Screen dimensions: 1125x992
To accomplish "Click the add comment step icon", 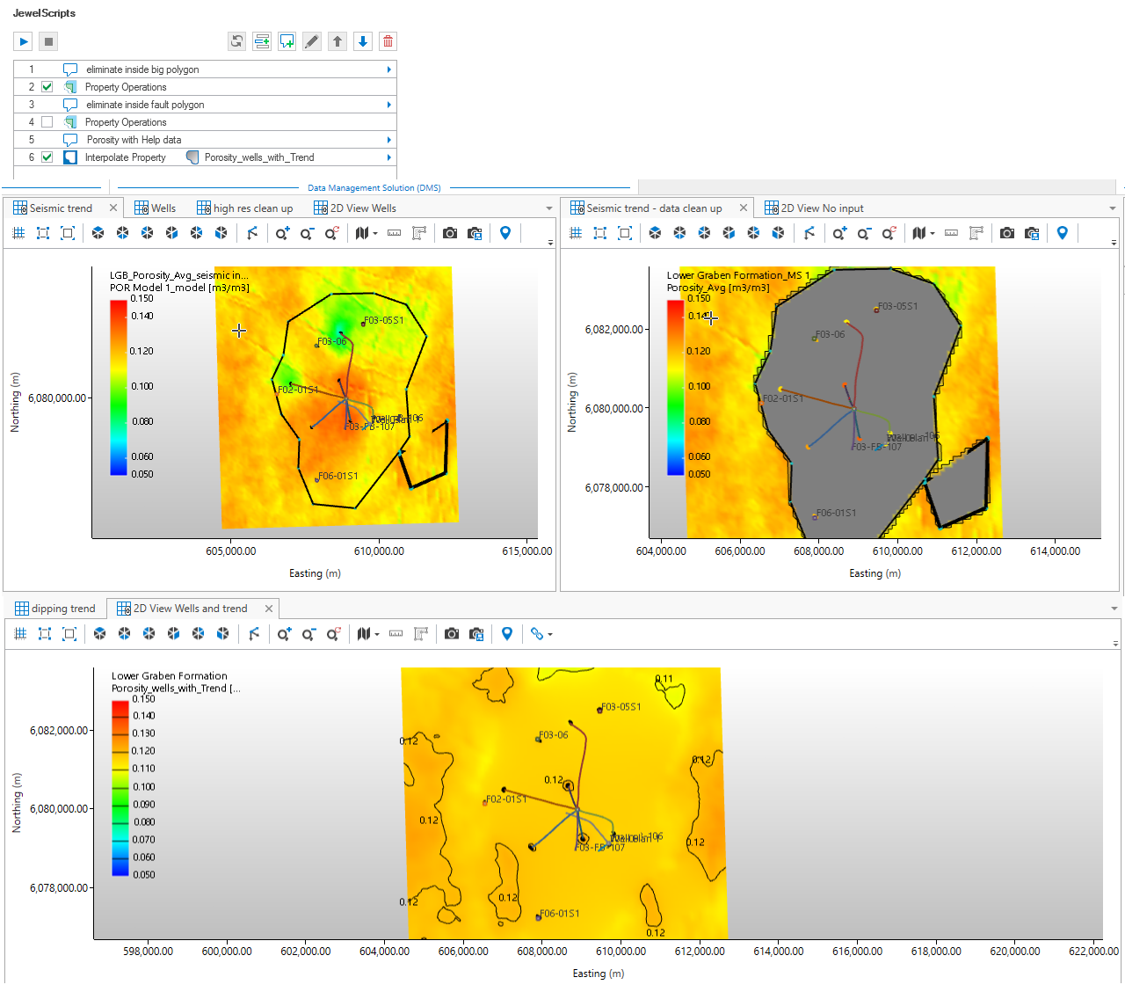I will tap(287, 41).
